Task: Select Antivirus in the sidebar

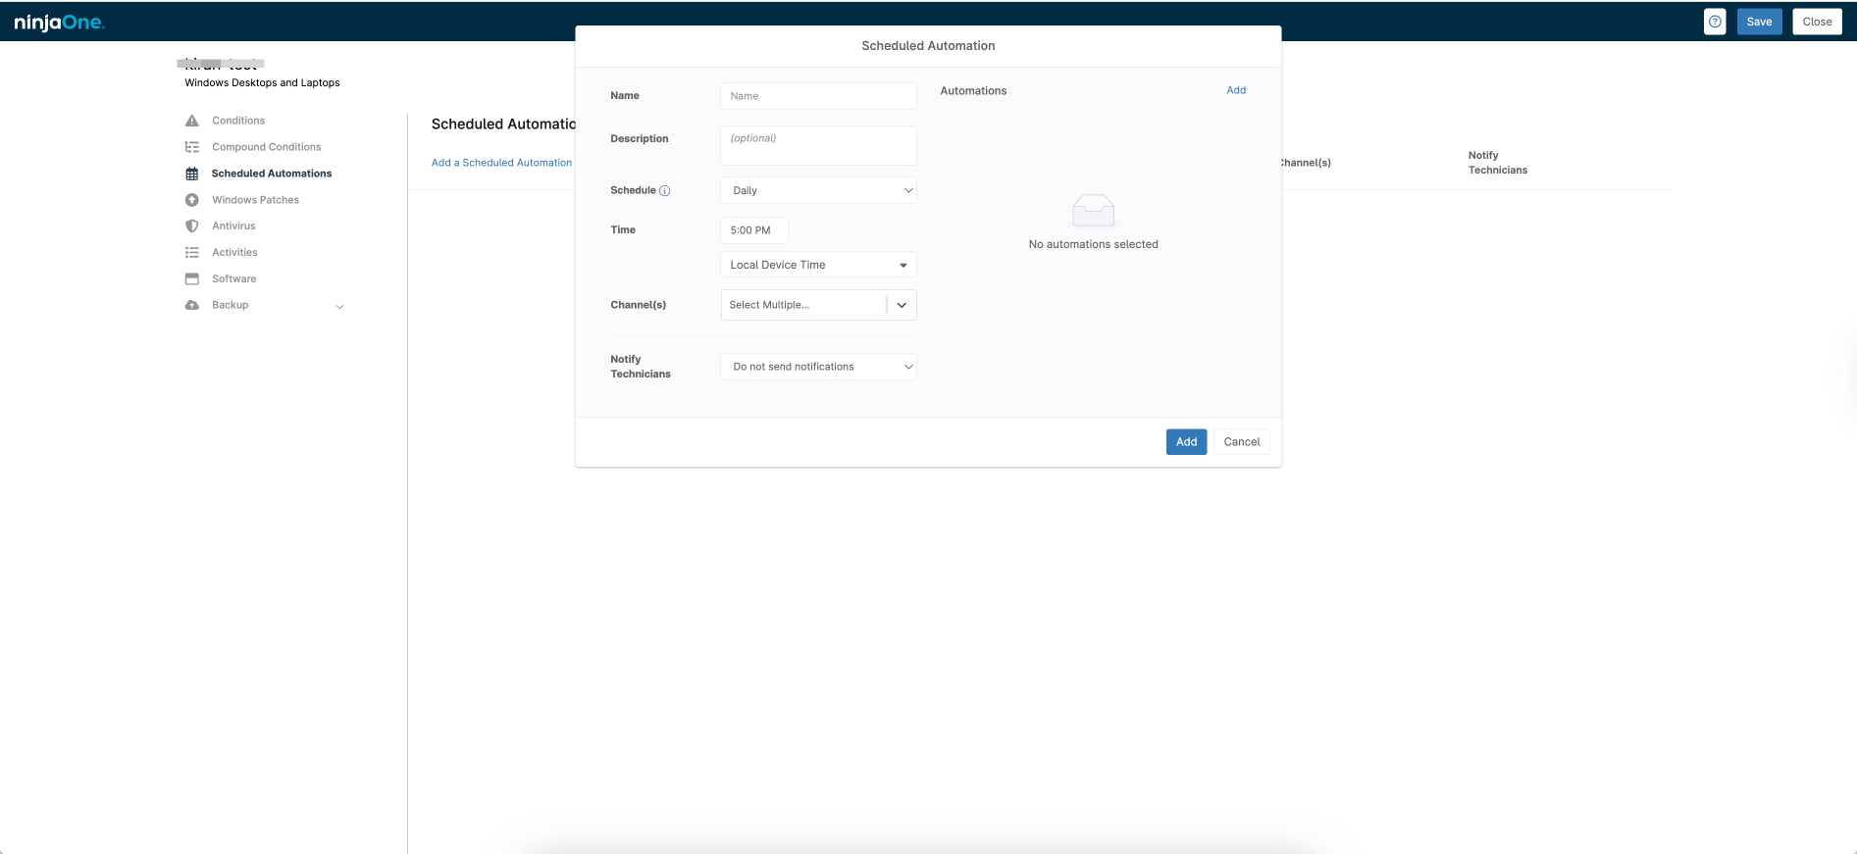Action: tap(233, 226)
